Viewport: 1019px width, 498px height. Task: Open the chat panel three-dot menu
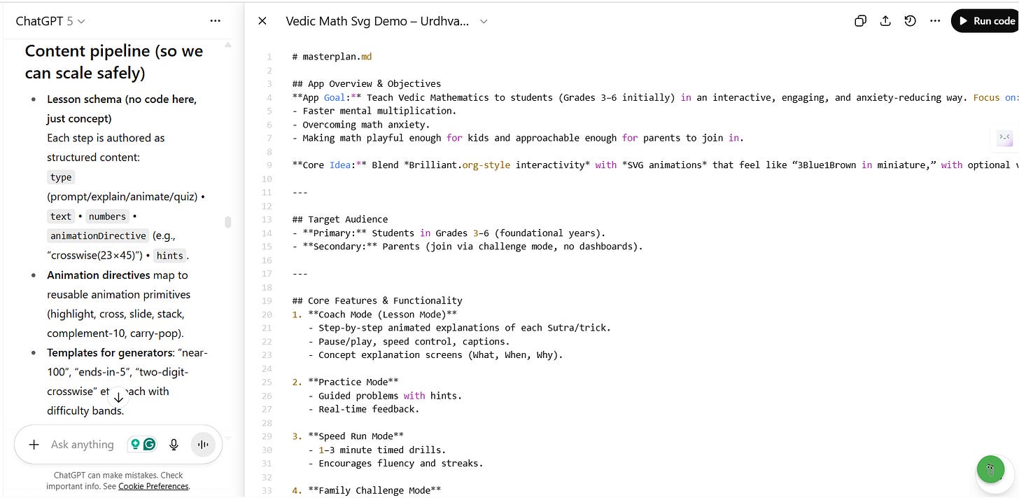click(215, 21)
